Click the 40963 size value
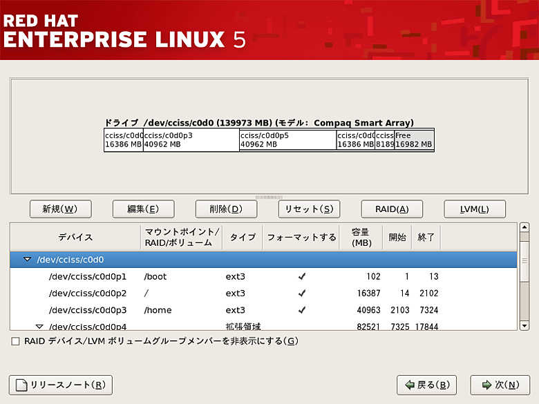Viewport: 539px width, 404px height. click(368, 310)
